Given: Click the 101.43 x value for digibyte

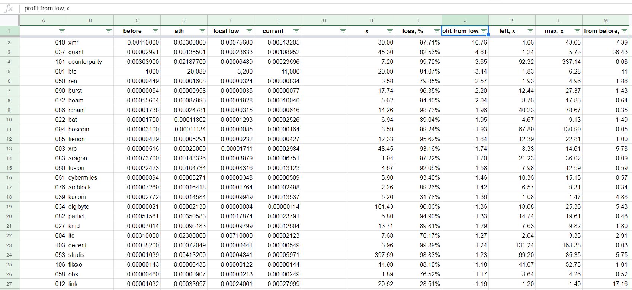Looking at the screenshot, I should coord(371,206).
